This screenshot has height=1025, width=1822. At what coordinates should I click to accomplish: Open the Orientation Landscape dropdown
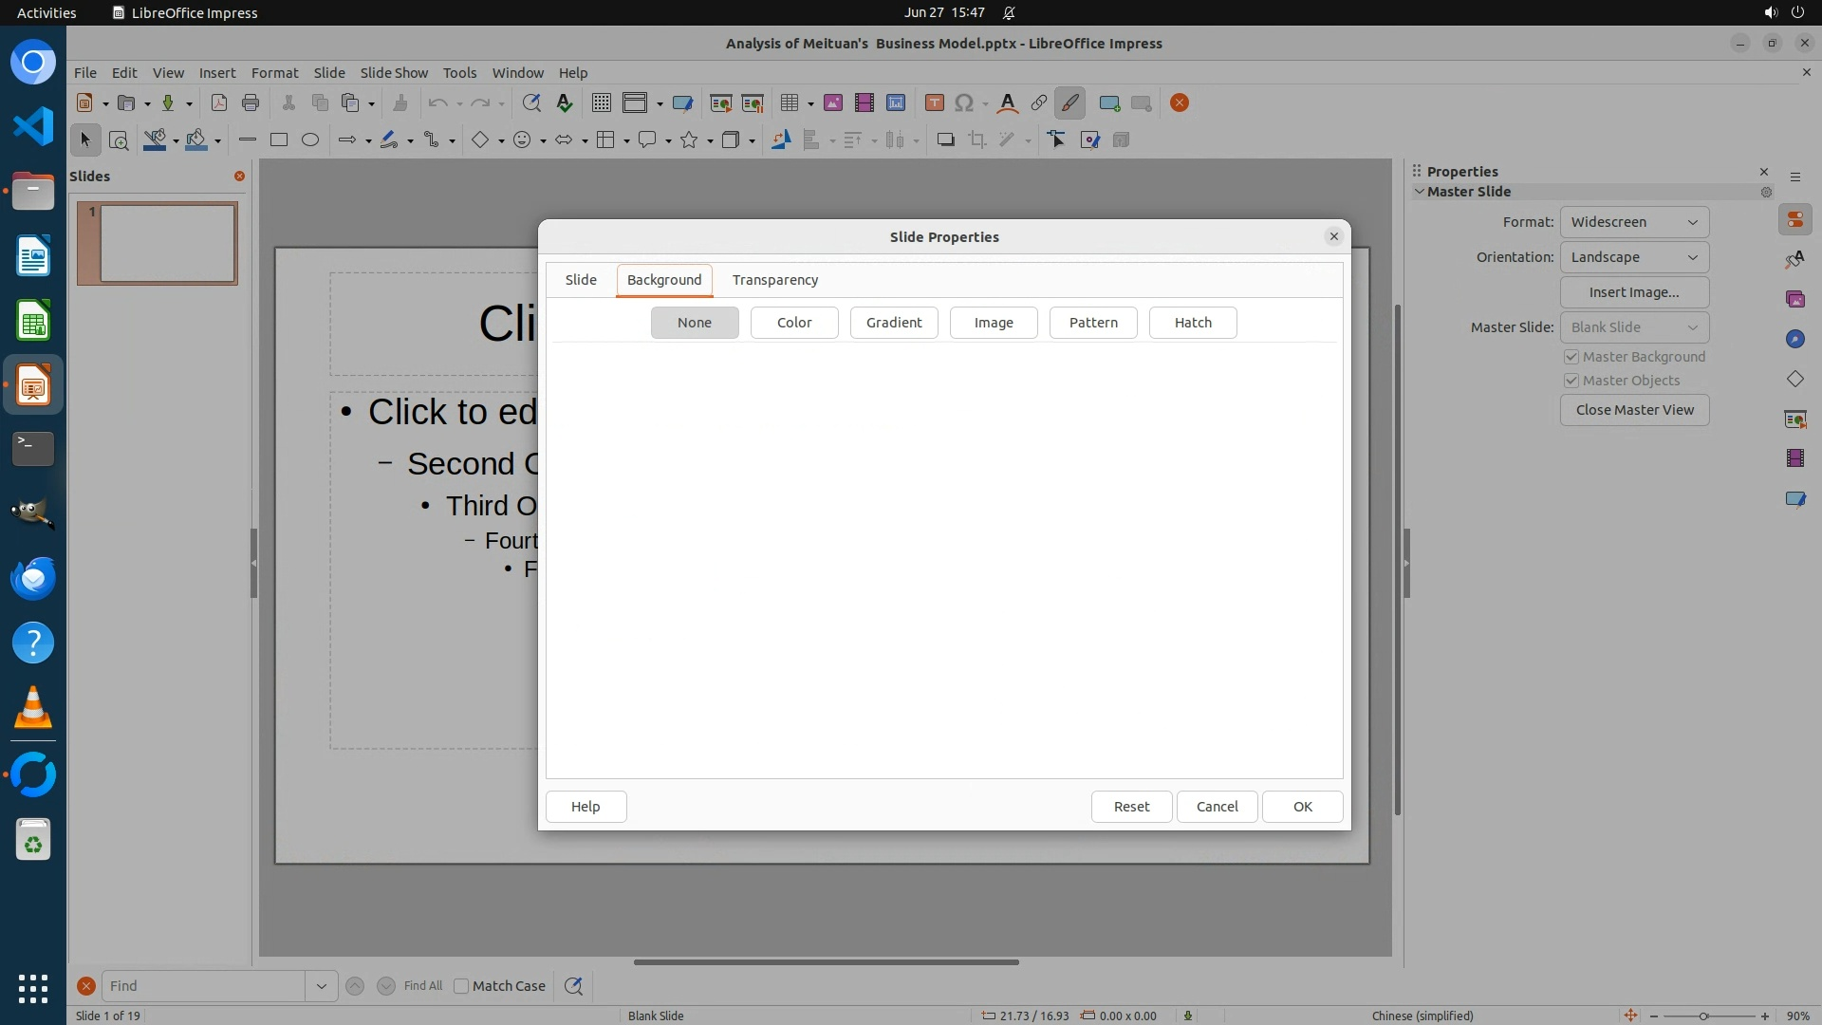pyautogui.click(x=1633, y=257)
